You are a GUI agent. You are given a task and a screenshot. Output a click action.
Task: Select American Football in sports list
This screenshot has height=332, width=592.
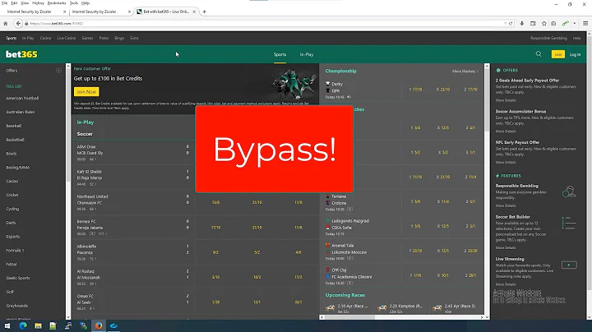click(22, 98)
